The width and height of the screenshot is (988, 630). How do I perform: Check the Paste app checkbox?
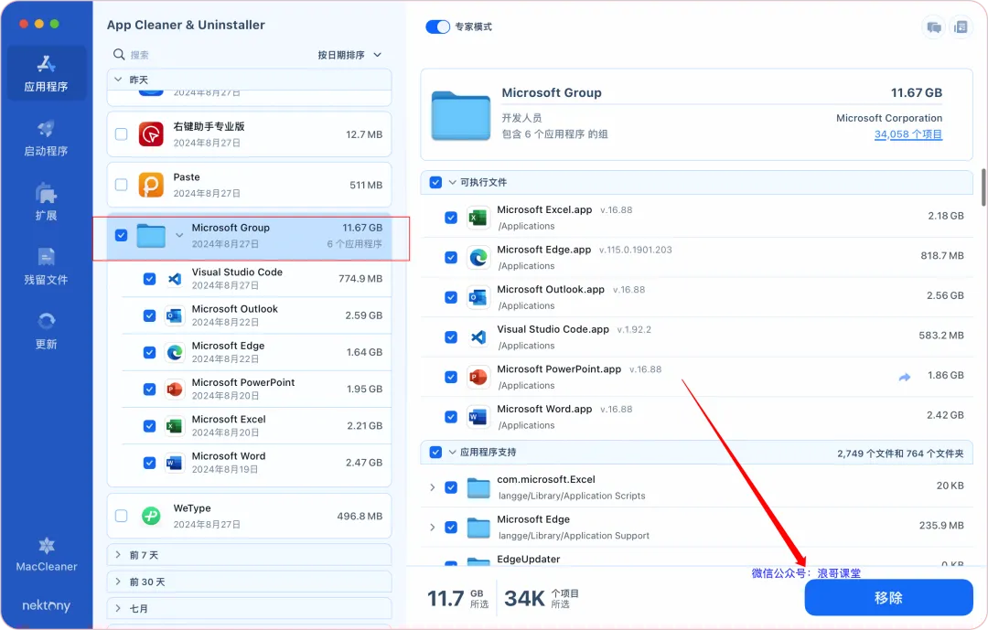coord(121,185)
